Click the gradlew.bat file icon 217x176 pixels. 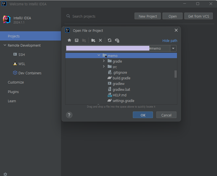tap(109, 89)
